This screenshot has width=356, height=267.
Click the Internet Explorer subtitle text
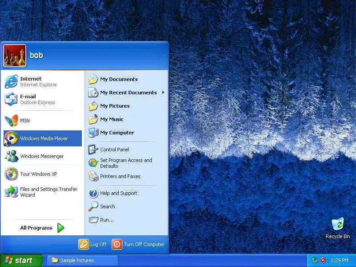point(38,85)
